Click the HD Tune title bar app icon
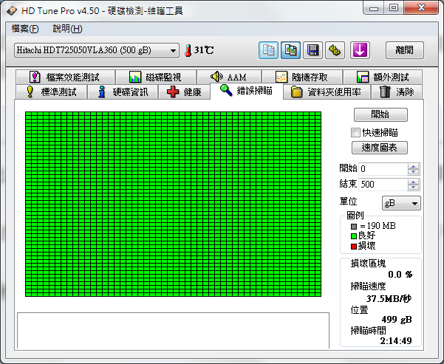This screenshot has width=444, height=364. 12,11
